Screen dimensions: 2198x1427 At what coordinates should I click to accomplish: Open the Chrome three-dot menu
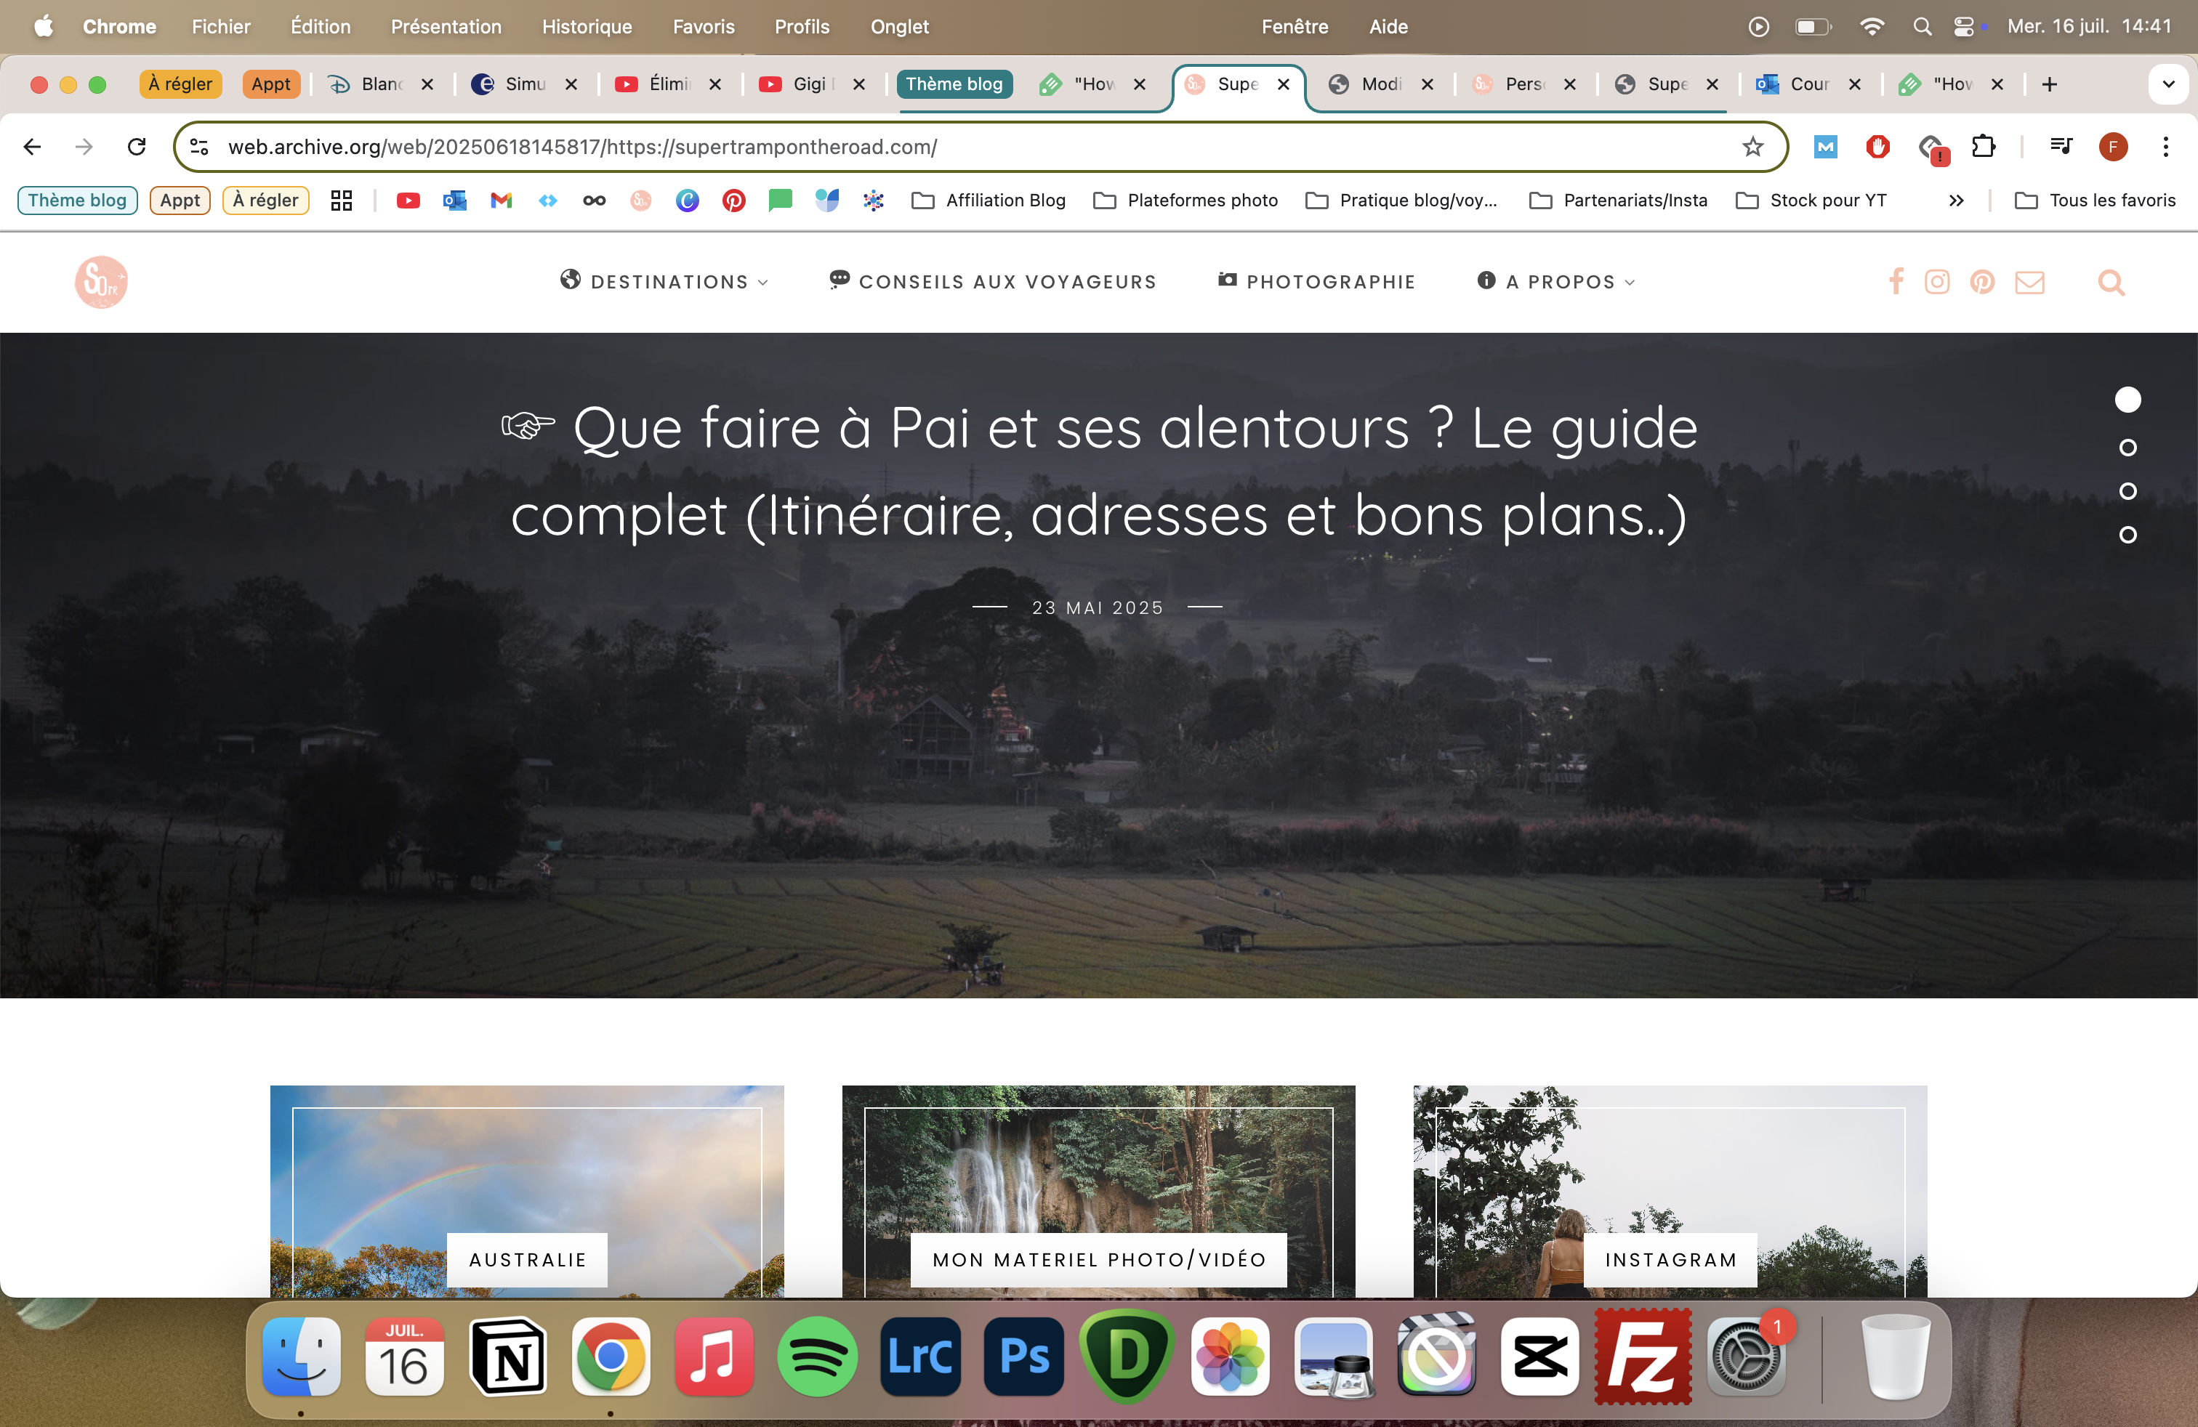pos(2166,147)
